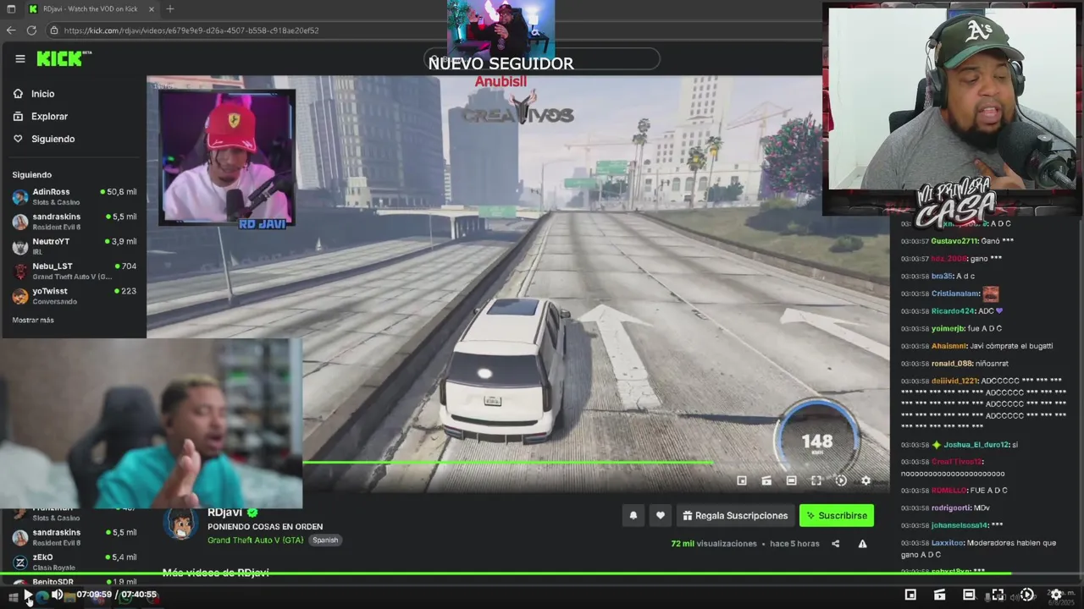Screen dimensions: 1084x609
Task: Open the zEKO Clash Royale channel
Action: (74, 562)
